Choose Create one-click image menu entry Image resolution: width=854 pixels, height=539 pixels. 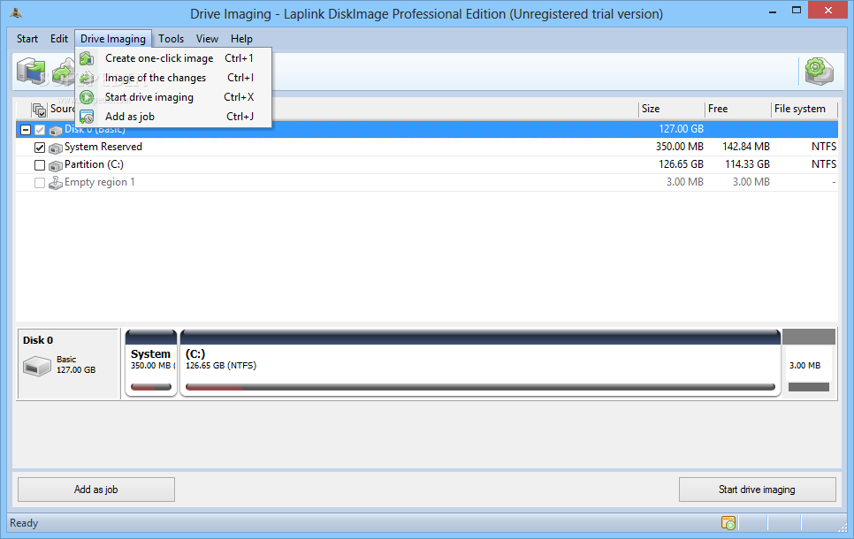click(173, 58)
